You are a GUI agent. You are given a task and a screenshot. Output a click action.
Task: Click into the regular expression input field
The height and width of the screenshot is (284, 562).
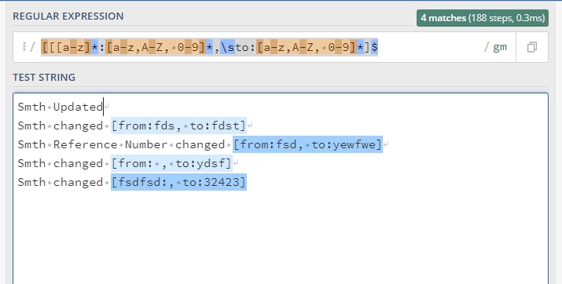tap(265, 47)
